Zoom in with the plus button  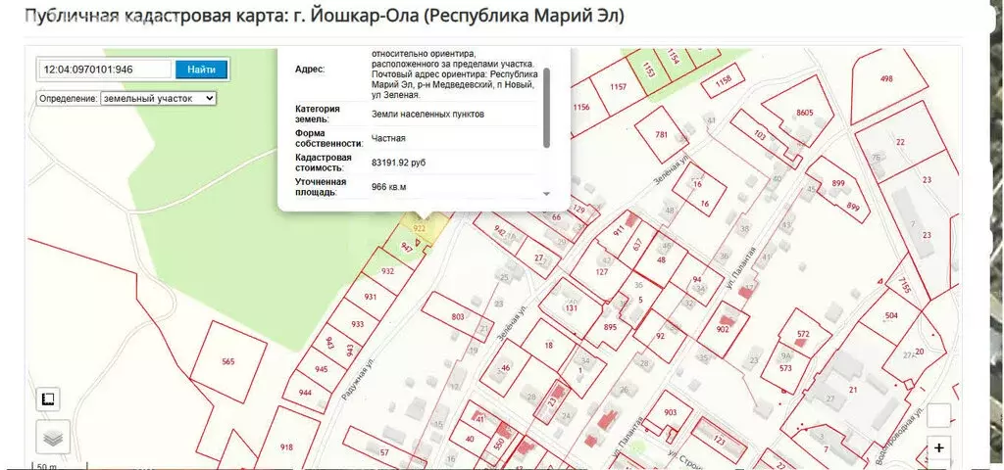pyautogui.click(x=938, y=447)
